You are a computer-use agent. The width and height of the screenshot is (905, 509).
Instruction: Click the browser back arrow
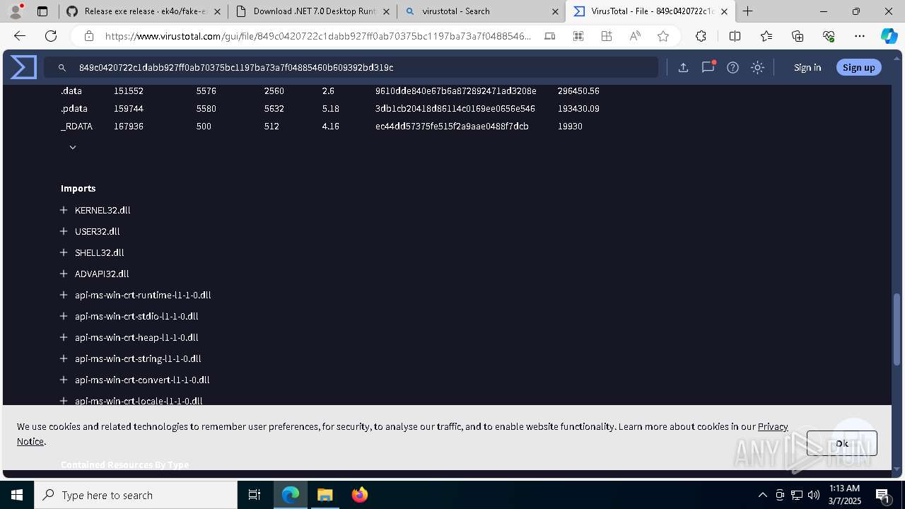[20, 36]
